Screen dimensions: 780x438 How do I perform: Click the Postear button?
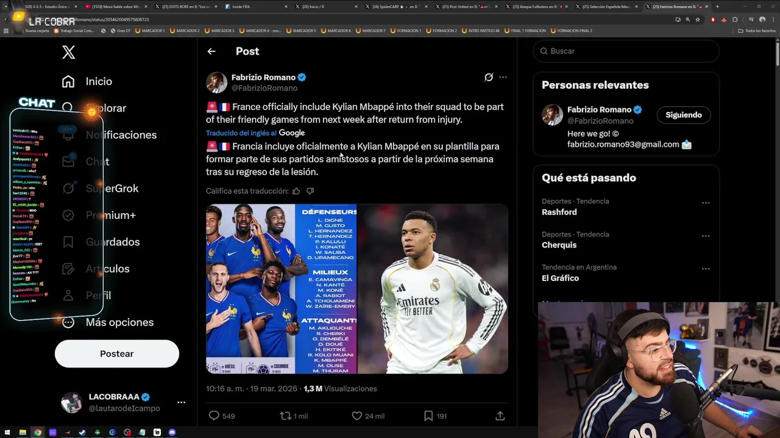pyautogui.click(x=117, y=353)
